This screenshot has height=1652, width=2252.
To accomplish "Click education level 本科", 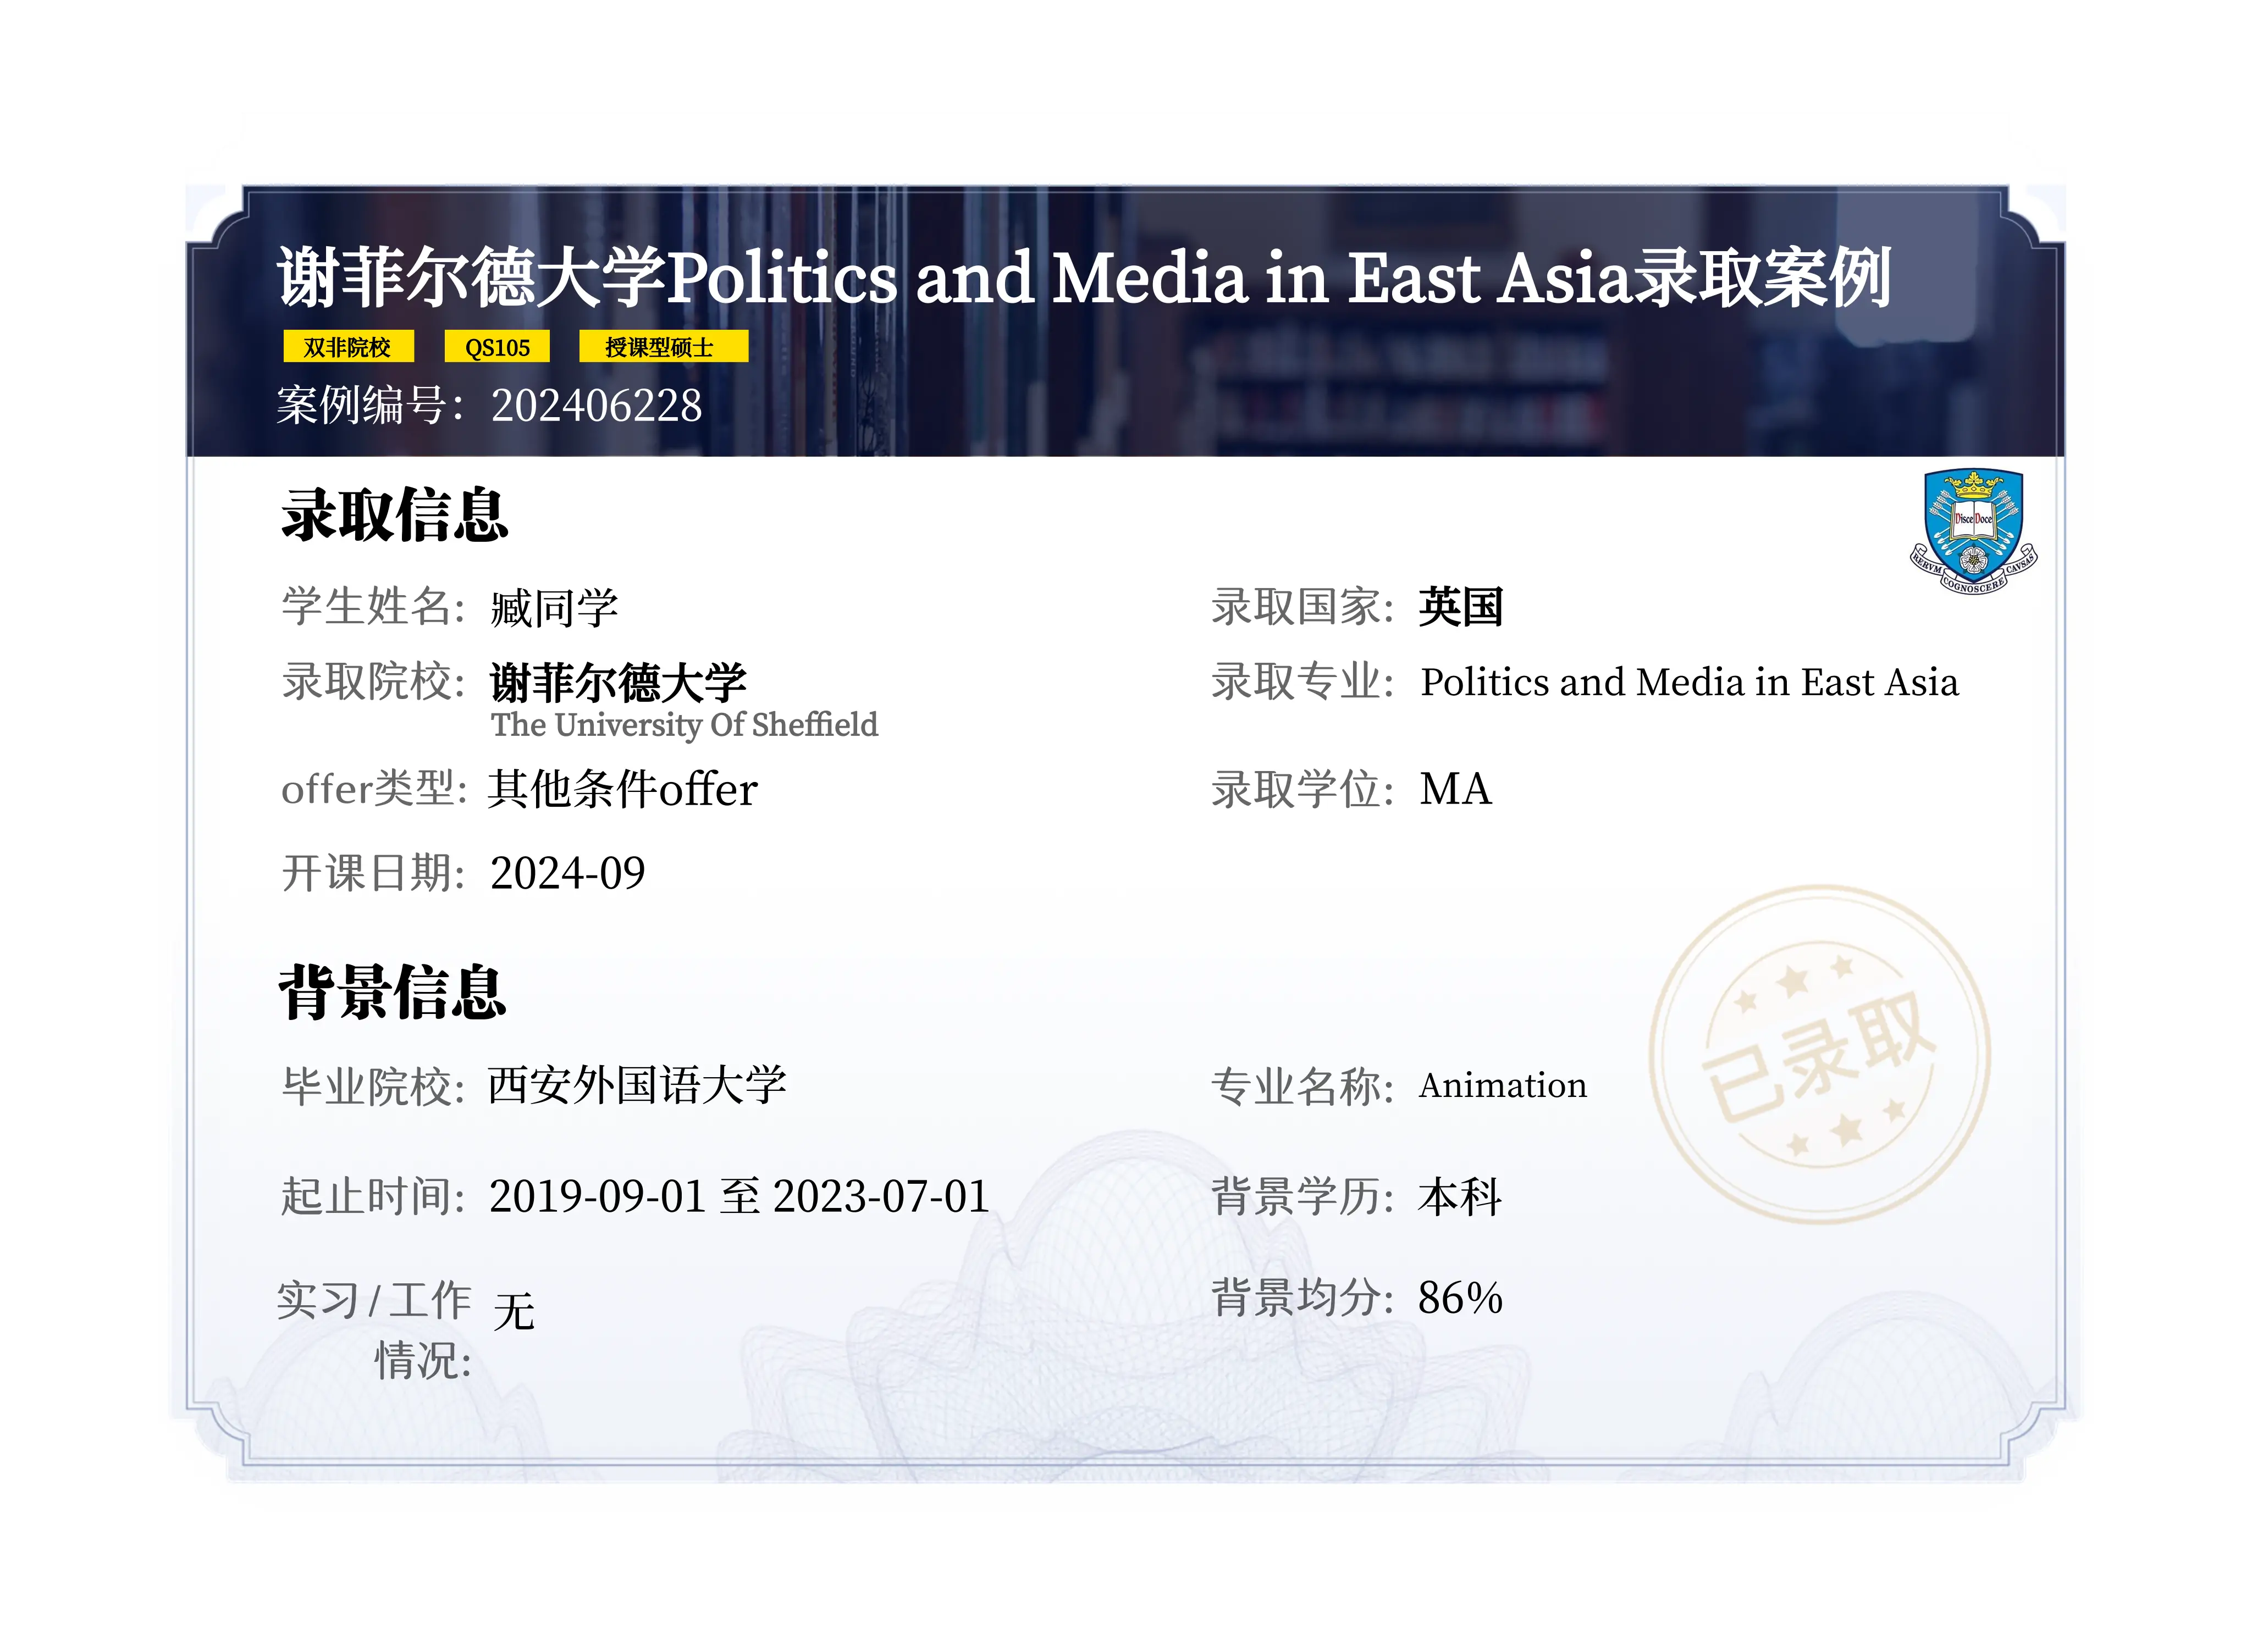I will 1460,1197.
